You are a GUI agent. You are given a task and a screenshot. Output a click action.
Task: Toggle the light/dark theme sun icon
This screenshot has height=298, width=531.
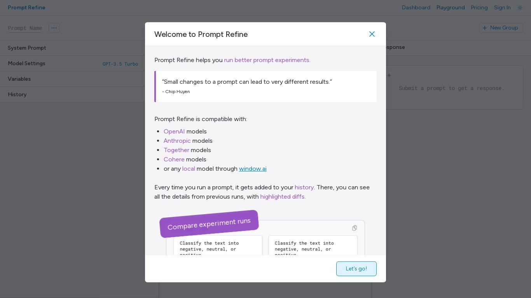pos(520,8)
